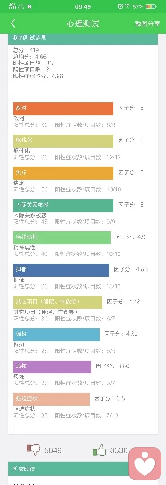Select the yellow-green 躯体化 bar

coord(63,141)
